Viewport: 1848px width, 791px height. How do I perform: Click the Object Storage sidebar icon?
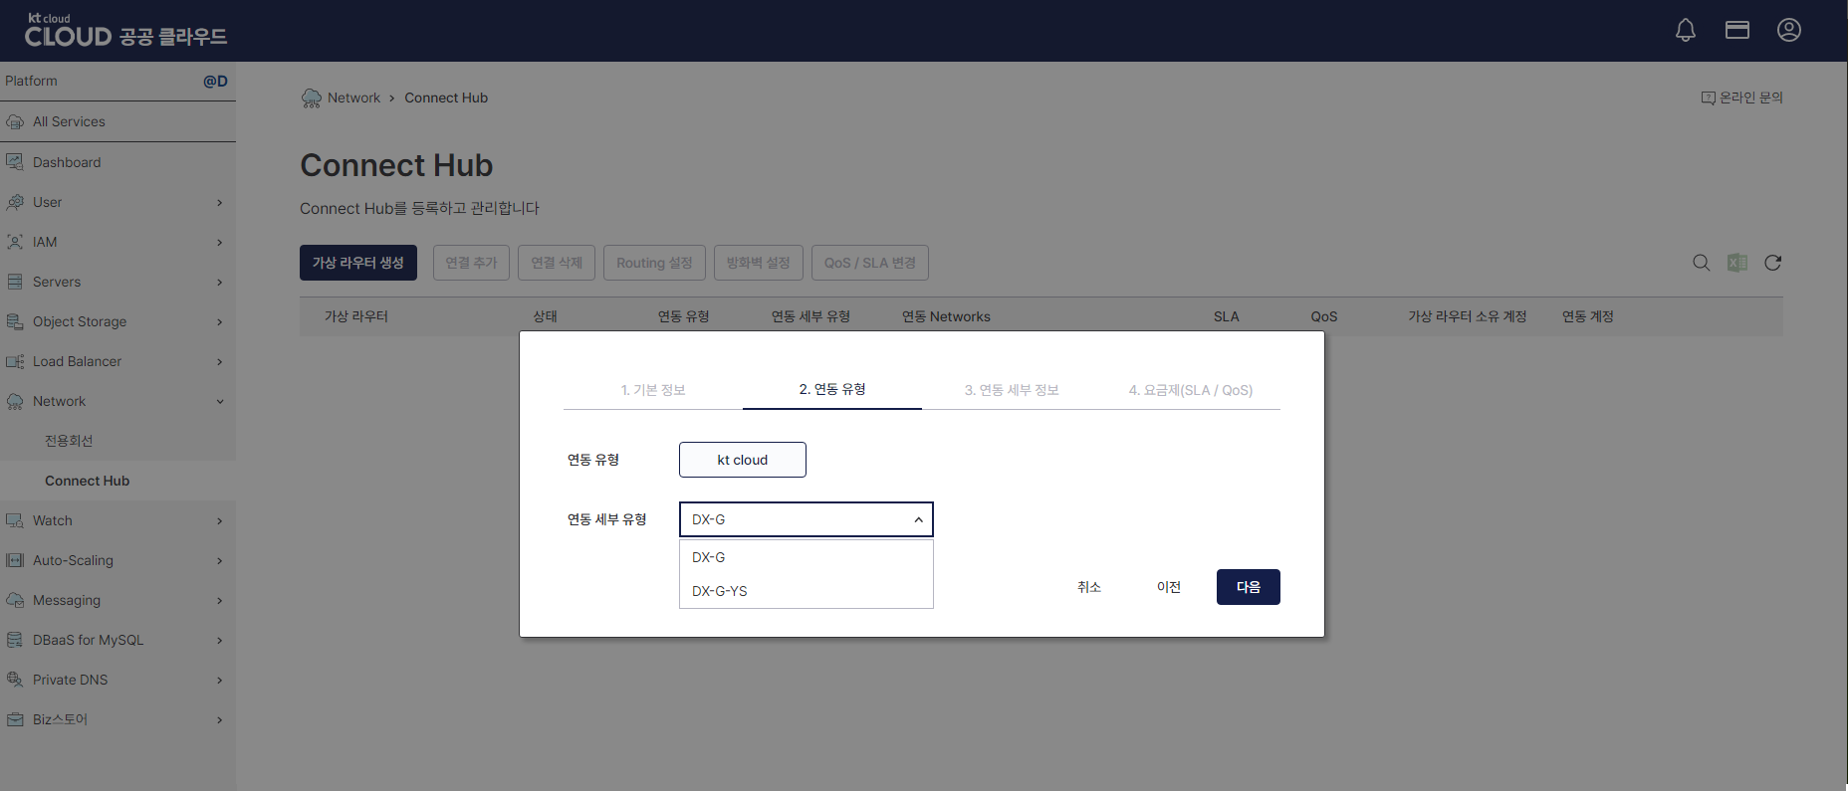(x=15, y=321)
